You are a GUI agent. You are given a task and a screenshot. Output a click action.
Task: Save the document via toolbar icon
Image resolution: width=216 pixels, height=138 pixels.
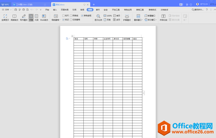(16, 10)
